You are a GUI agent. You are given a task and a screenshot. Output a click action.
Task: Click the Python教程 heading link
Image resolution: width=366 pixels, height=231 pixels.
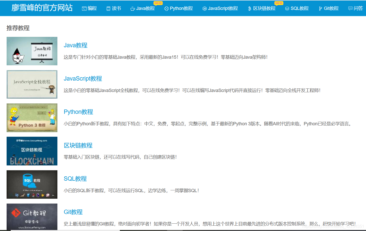pyautogui.click(x=78, y=112)
